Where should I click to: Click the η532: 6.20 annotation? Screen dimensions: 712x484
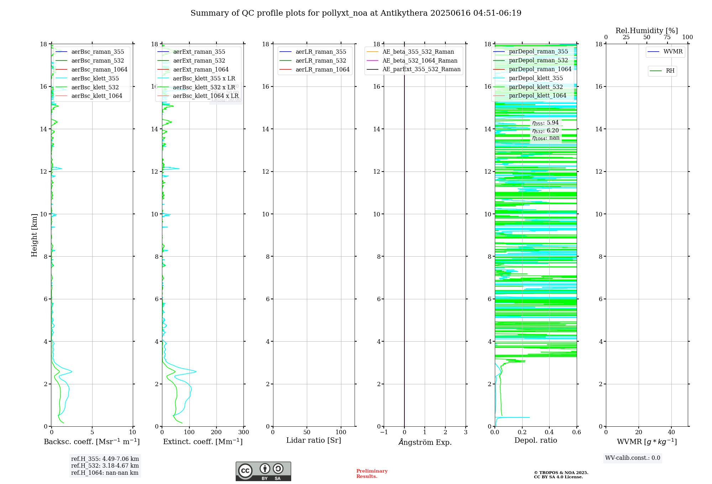pyautogui.click(x=545, y=131)
